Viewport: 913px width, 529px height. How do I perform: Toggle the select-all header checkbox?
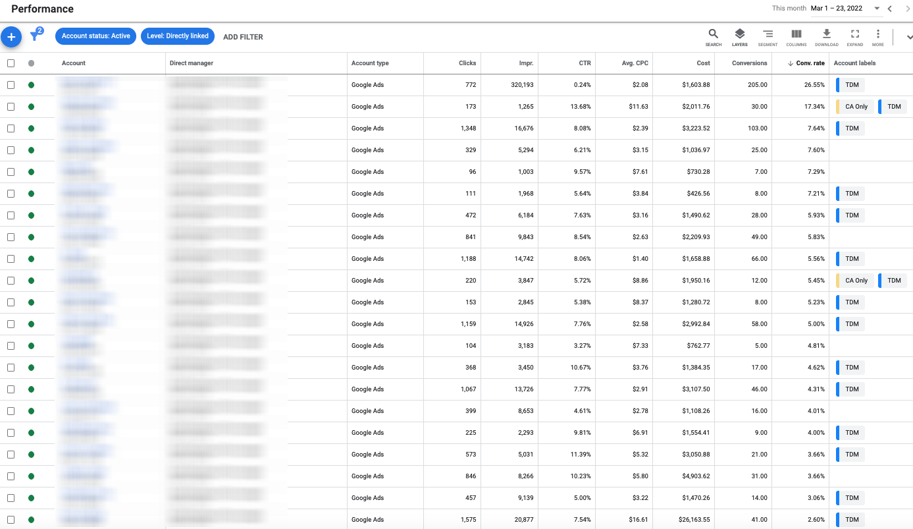(x=11, y=63)
